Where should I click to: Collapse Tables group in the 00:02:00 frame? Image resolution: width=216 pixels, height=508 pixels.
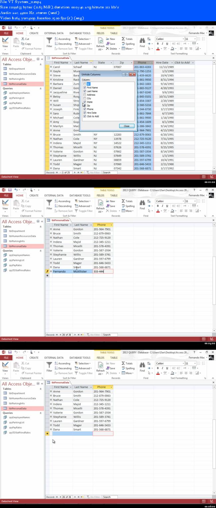click(40, 64)
